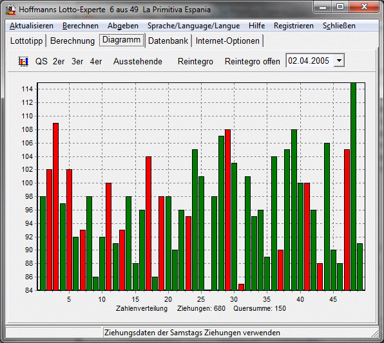
Task: Show the 4er diagram
Action: click(x=96, y=61)
